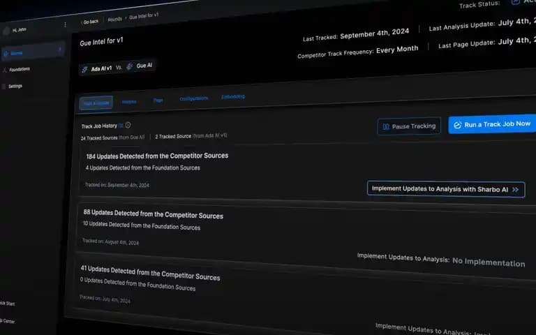Click 88 Updates Detected from the Competitor Sources
Image resolution: width=536 pixels, height=335 pixels.
point(153,214)
